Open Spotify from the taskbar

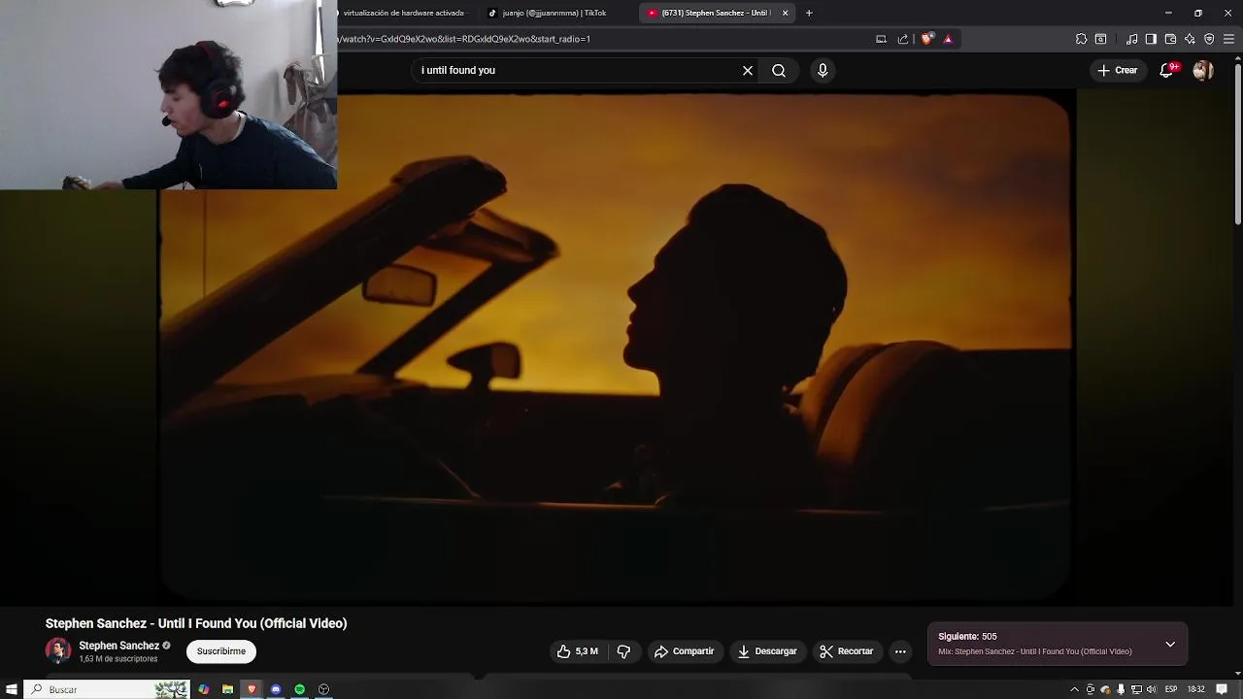(300, 689)
